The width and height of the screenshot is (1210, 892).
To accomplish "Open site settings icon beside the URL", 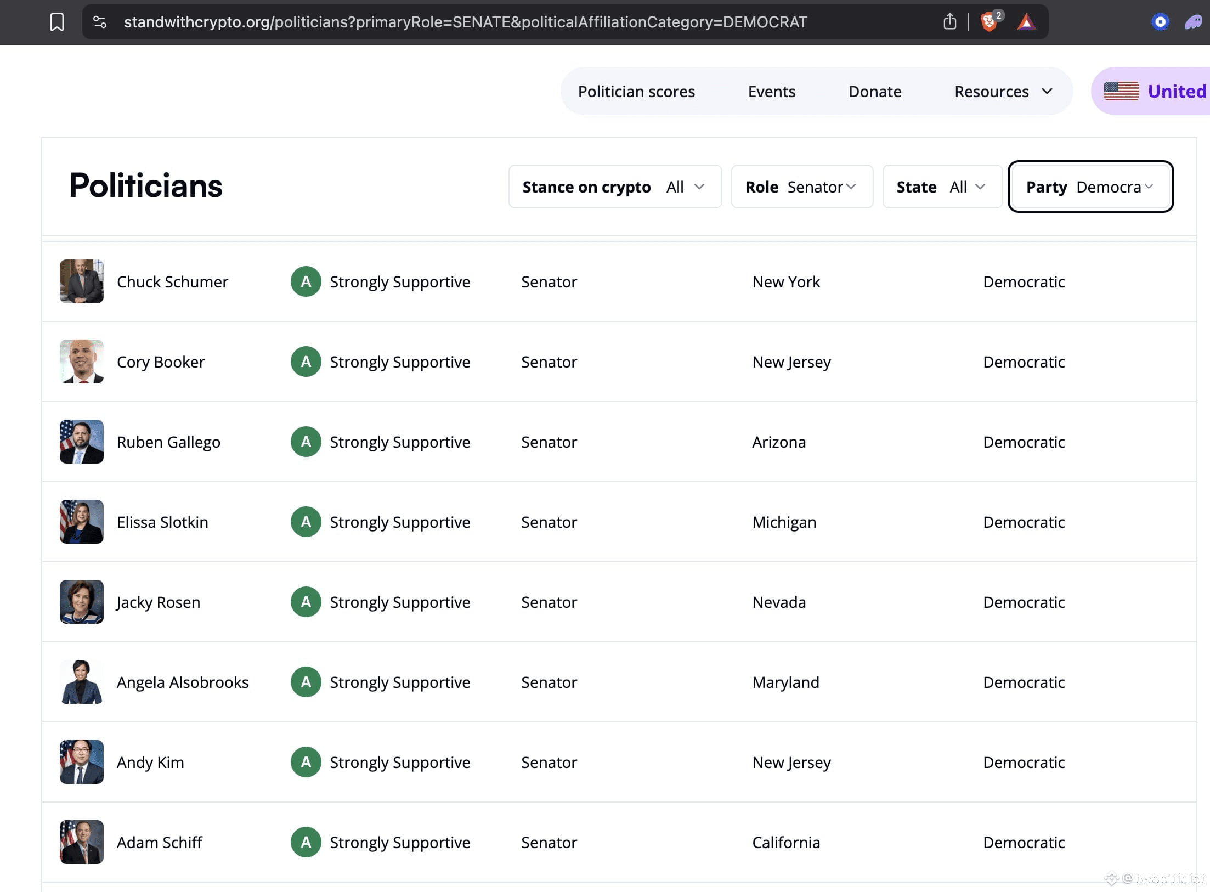I will (100, 22).
